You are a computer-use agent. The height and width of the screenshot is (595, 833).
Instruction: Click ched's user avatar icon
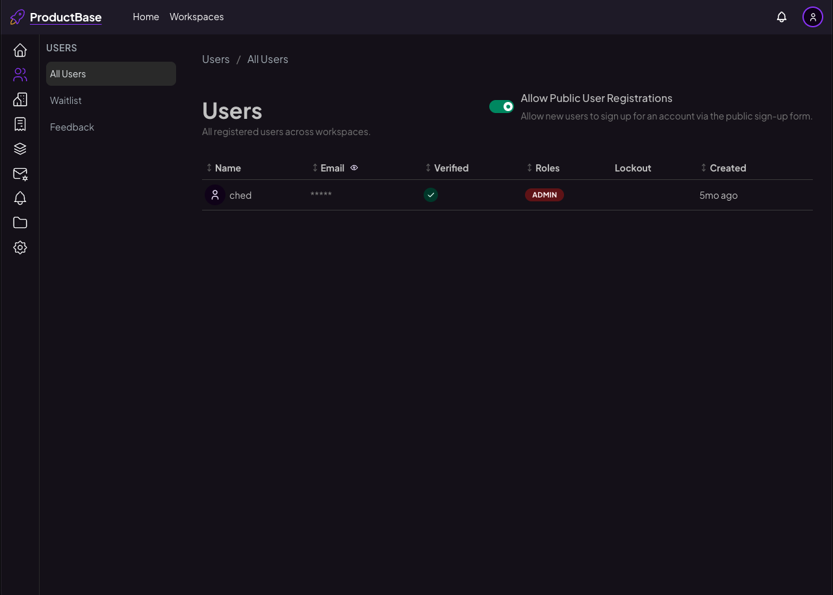tap(215, 195)
